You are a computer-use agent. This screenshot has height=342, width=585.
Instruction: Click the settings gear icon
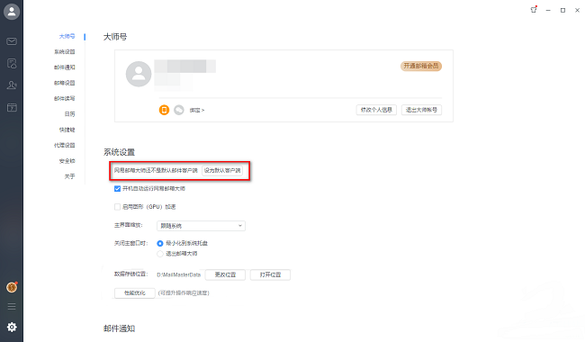click(12, 327)
